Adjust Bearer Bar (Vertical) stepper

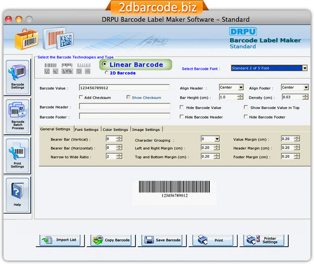point(119,139)
